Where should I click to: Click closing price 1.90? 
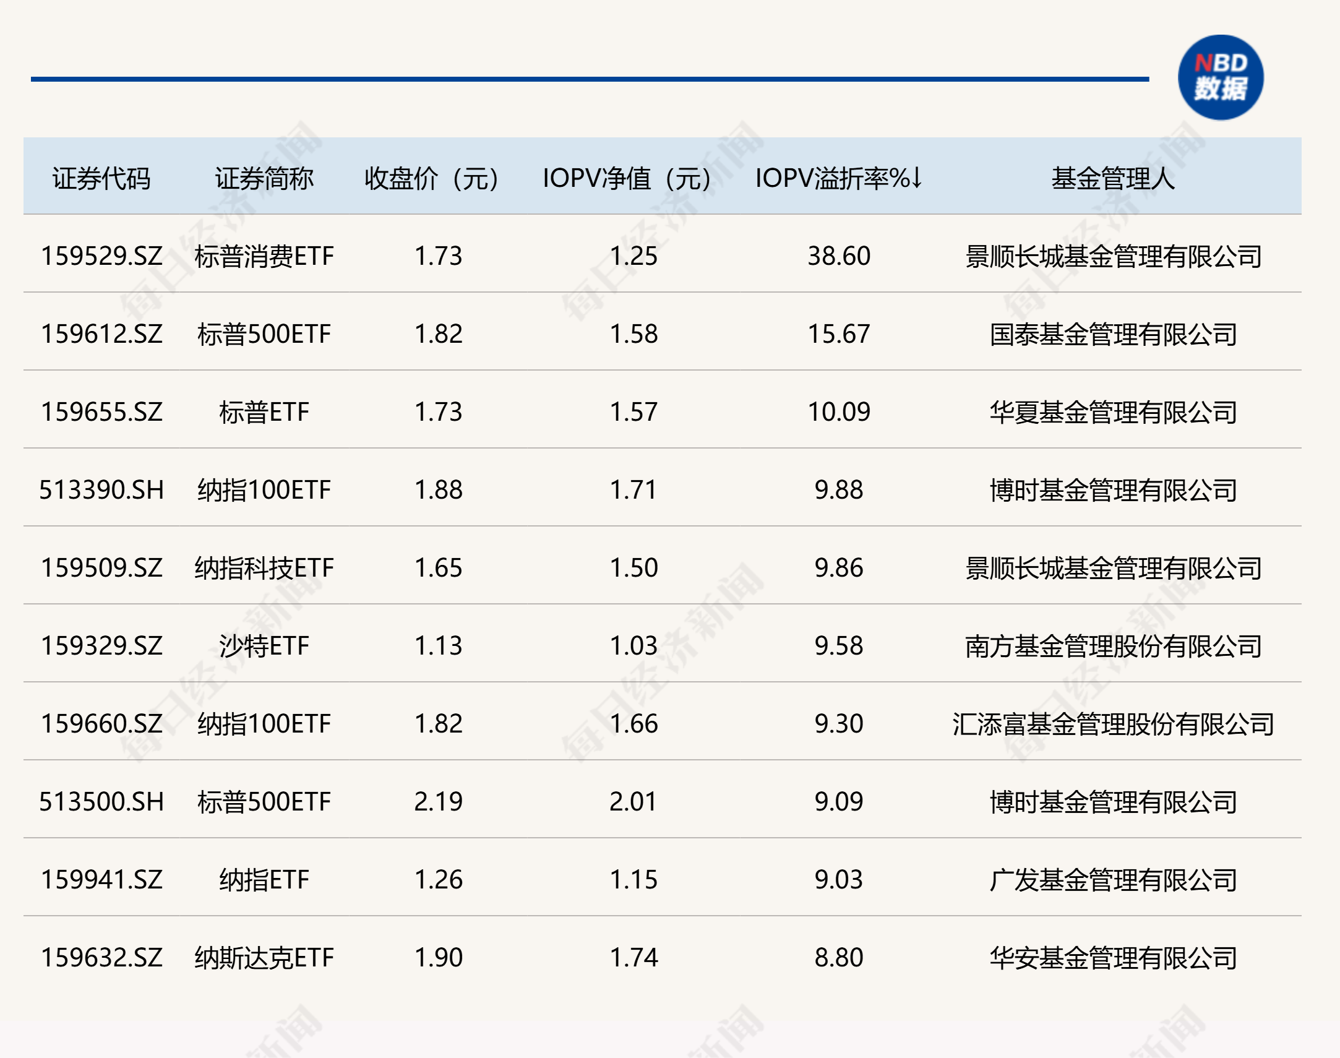point(439,958)
